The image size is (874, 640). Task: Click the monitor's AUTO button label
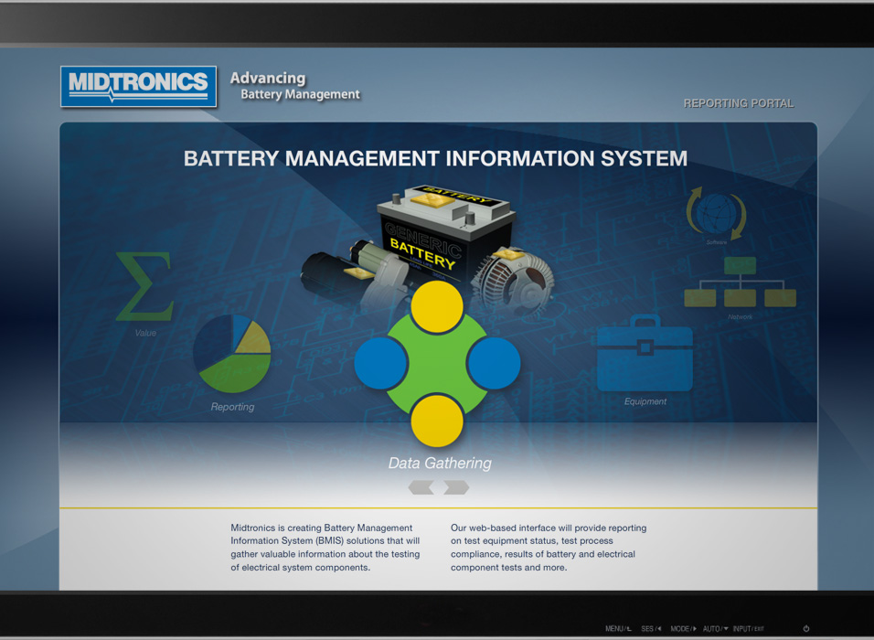pos(716,629)
